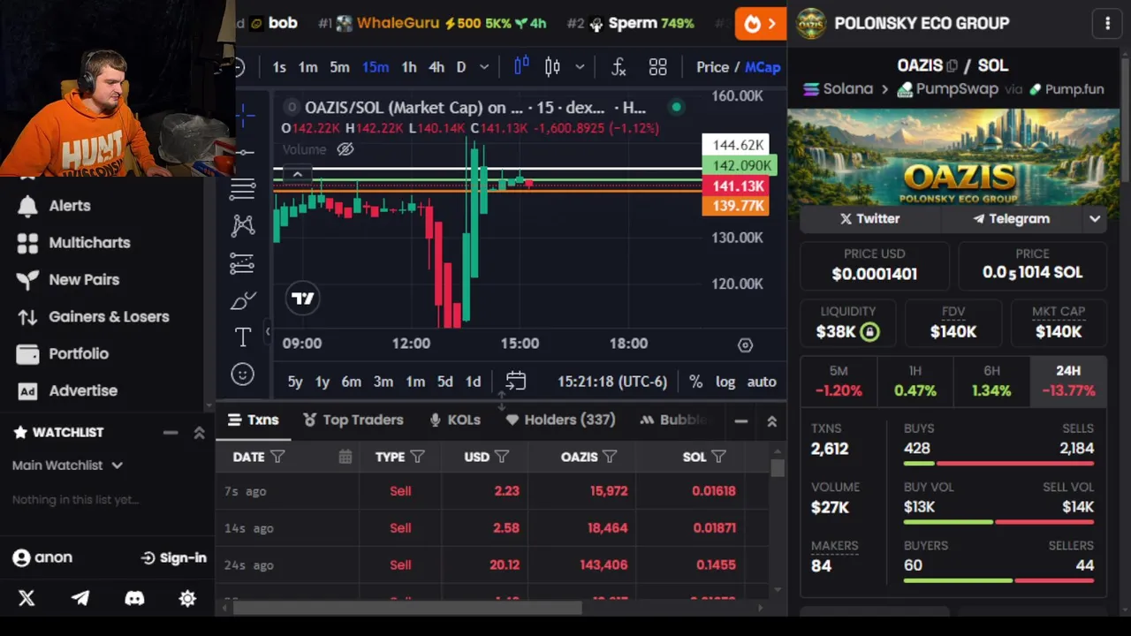Filter transactions by SOL column
Image resolution: width=1131 pixels, height=636 pixels.
click(x=718, y=457)
